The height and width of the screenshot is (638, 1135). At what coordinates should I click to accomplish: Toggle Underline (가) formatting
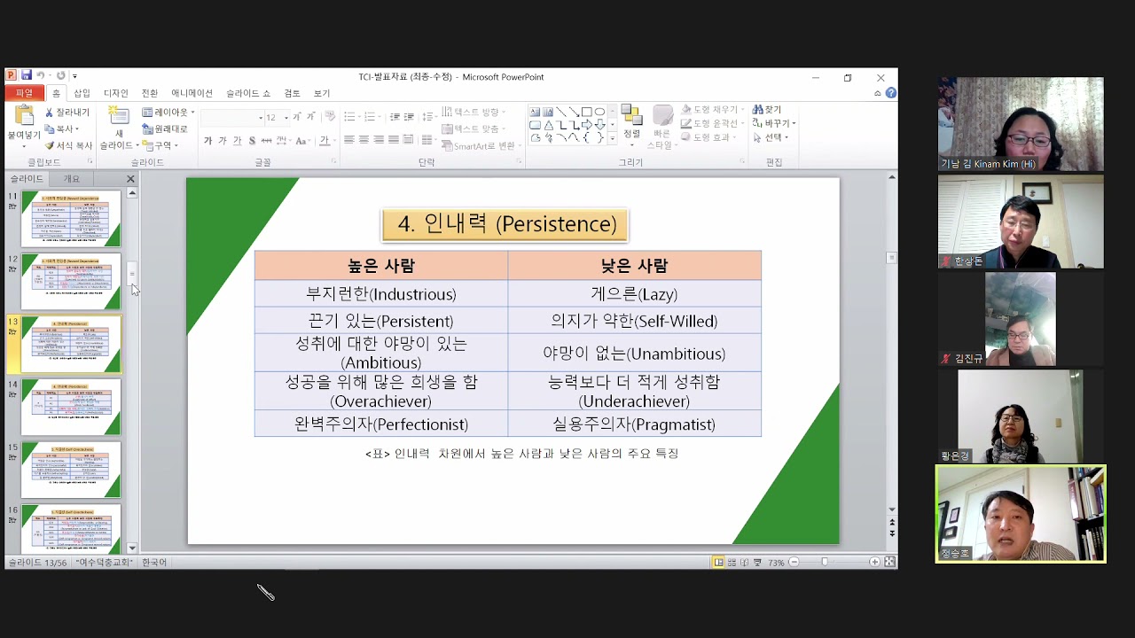click(237, 141)
